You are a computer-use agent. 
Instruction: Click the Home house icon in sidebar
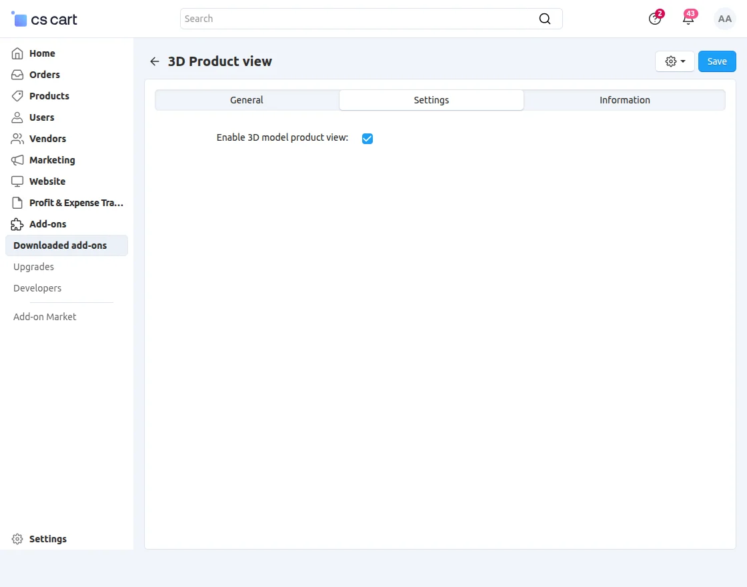pyautogui.click(x=17, y=53)
